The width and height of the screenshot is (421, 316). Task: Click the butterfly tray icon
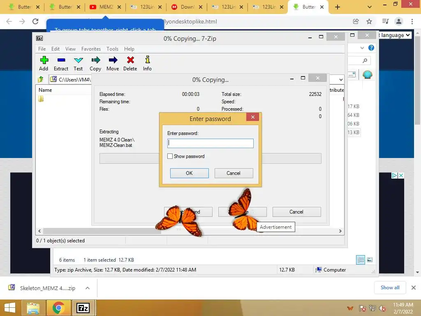[350, 308]
